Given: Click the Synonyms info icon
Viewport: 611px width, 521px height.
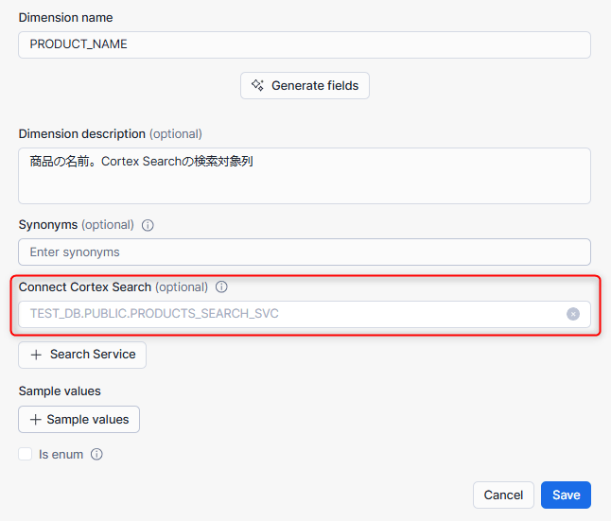Looking at the screenshot, I should point(148,225).
